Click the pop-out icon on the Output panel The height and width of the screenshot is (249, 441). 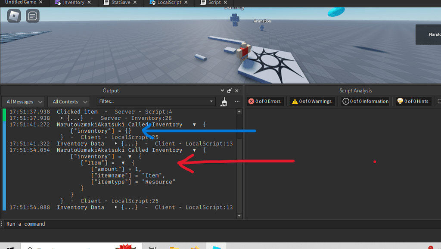point(228,90)
